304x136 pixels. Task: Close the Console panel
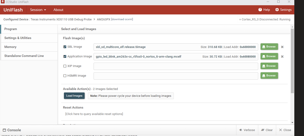point(285,130)
